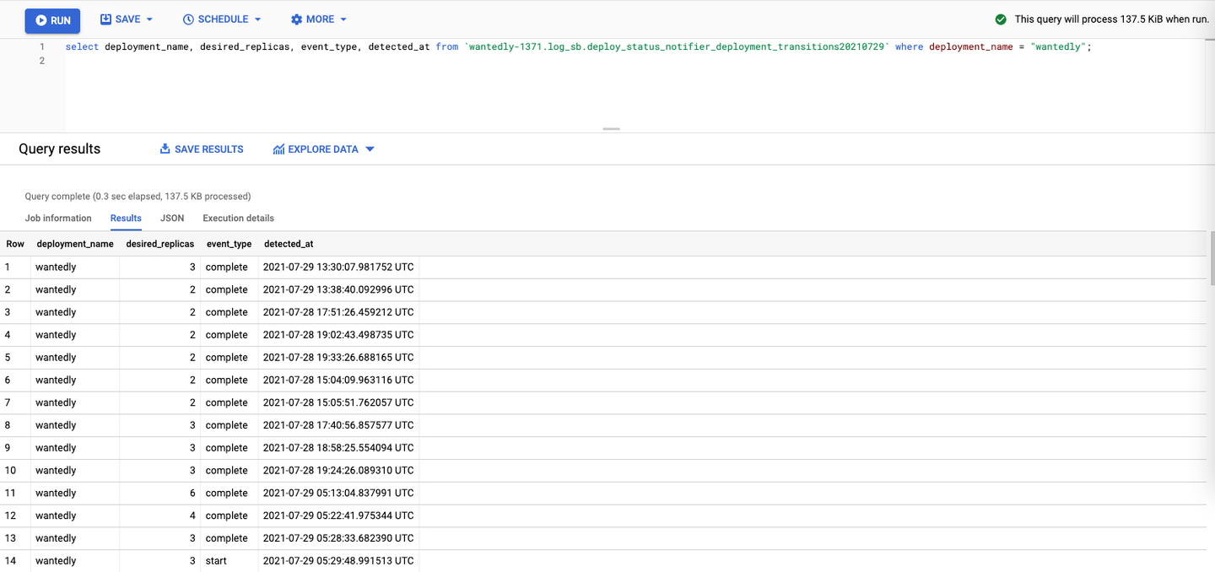Screen dimensions: 1215x572
Task: Expand the SCHEDULE dropdown arrow
Action: (x=257, y=19)
